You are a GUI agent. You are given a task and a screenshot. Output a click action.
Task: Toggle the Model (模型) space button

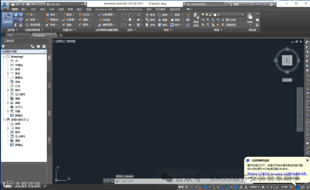tap(181, 187)
